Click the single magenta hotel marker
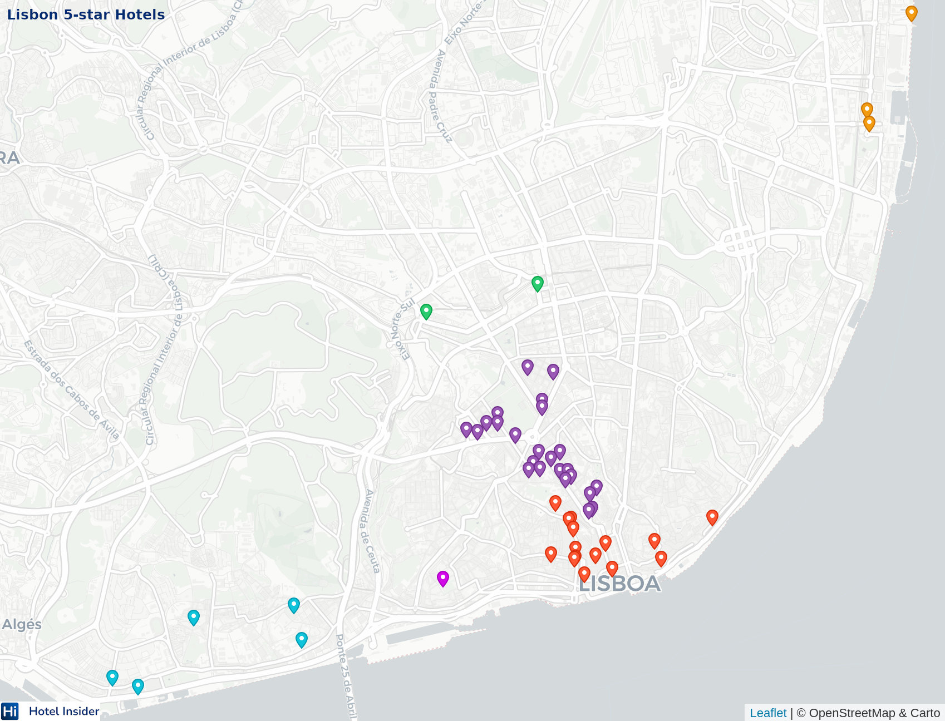The height and width of the screenshot is (721, 945). (x=443, y=578)
